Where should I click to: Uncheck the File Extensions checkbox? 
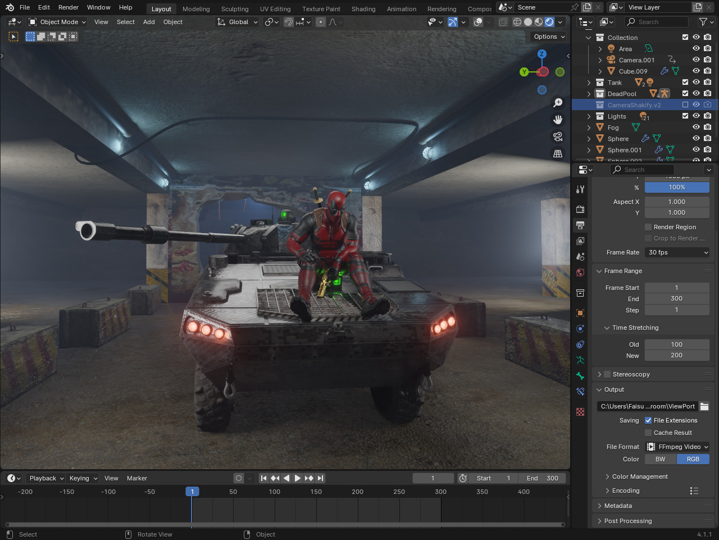click(648, 420)
